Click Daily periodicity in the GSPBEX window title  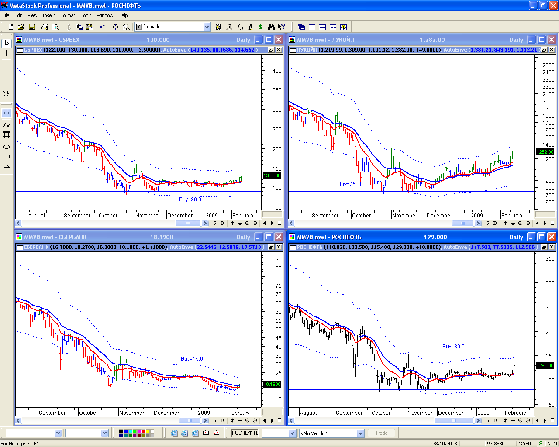[x=243, y=40]
